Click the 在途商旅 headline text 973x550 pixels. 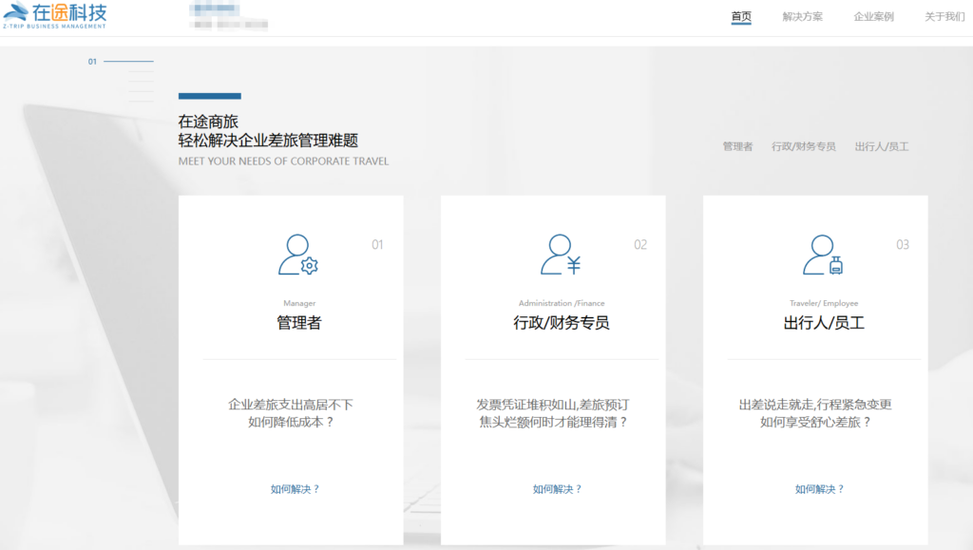208,122
